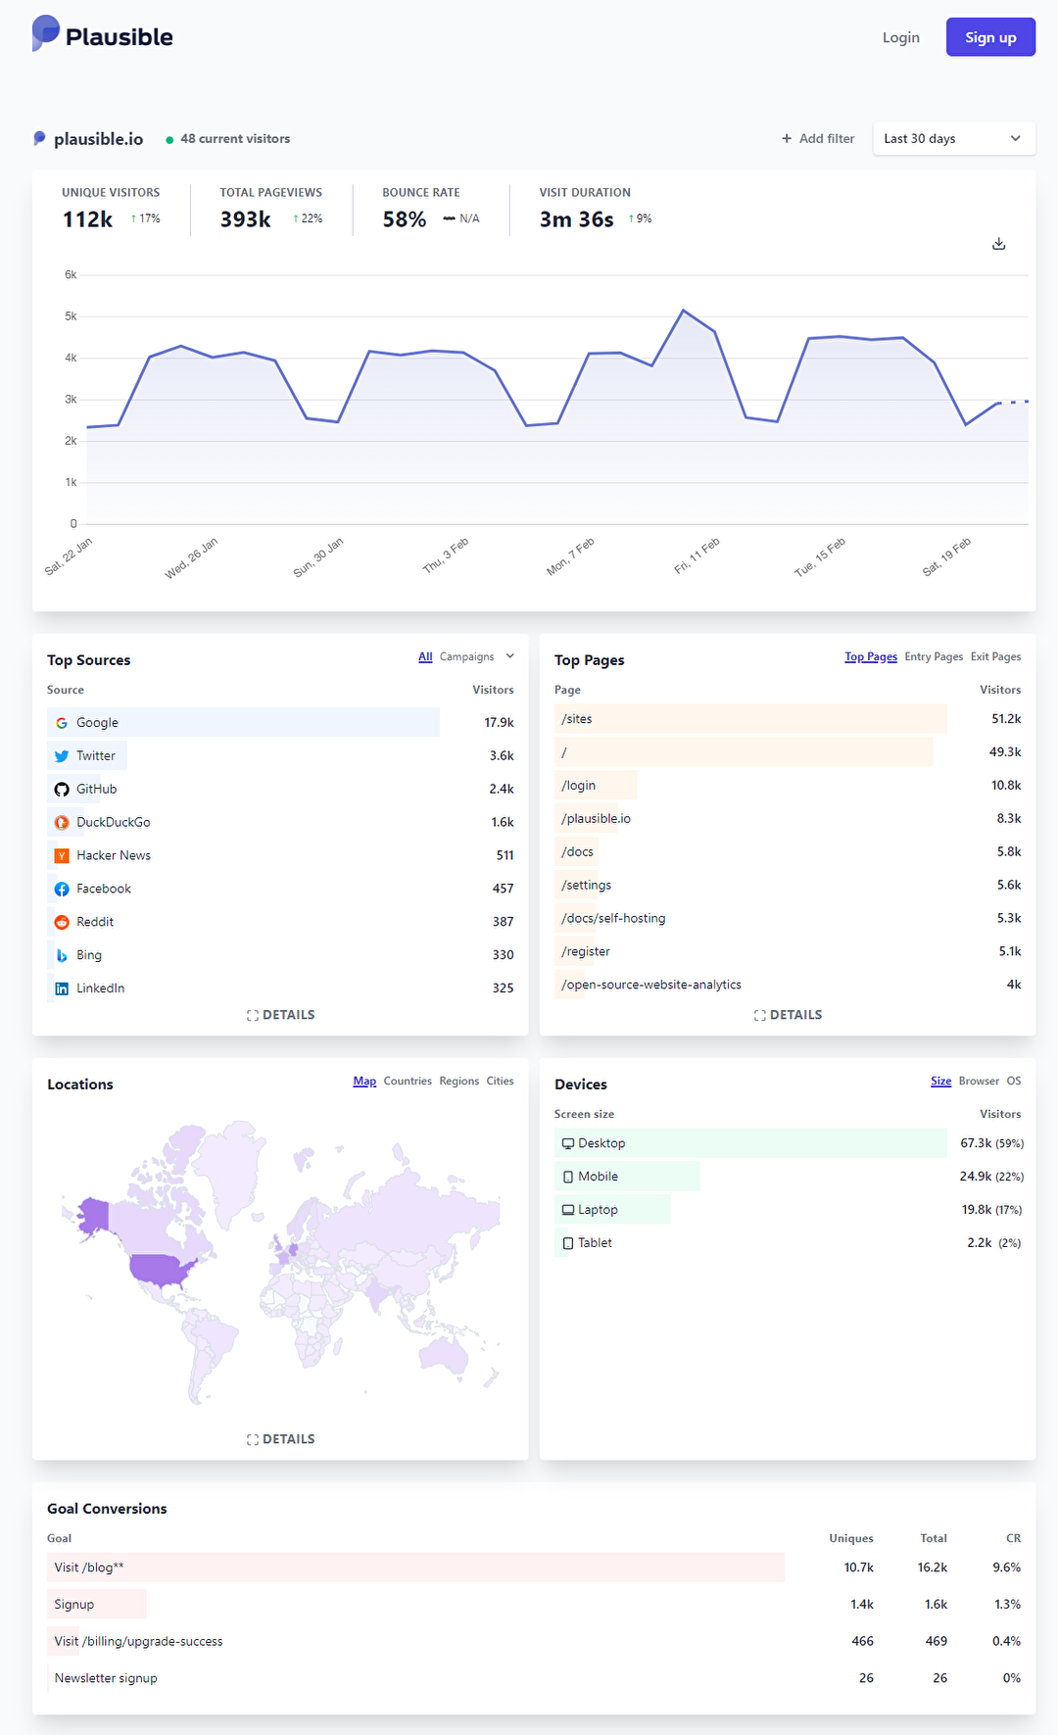Click the United States on the map
The width and height of the screenshot is (1058, 1735).
(x=162, y=1270)
